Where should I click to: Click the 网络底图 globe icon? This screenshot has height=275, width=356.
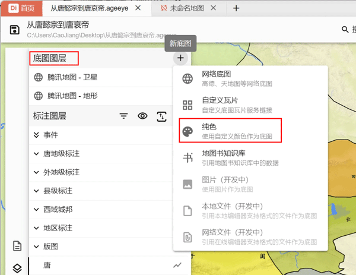[x=187, y=78]
